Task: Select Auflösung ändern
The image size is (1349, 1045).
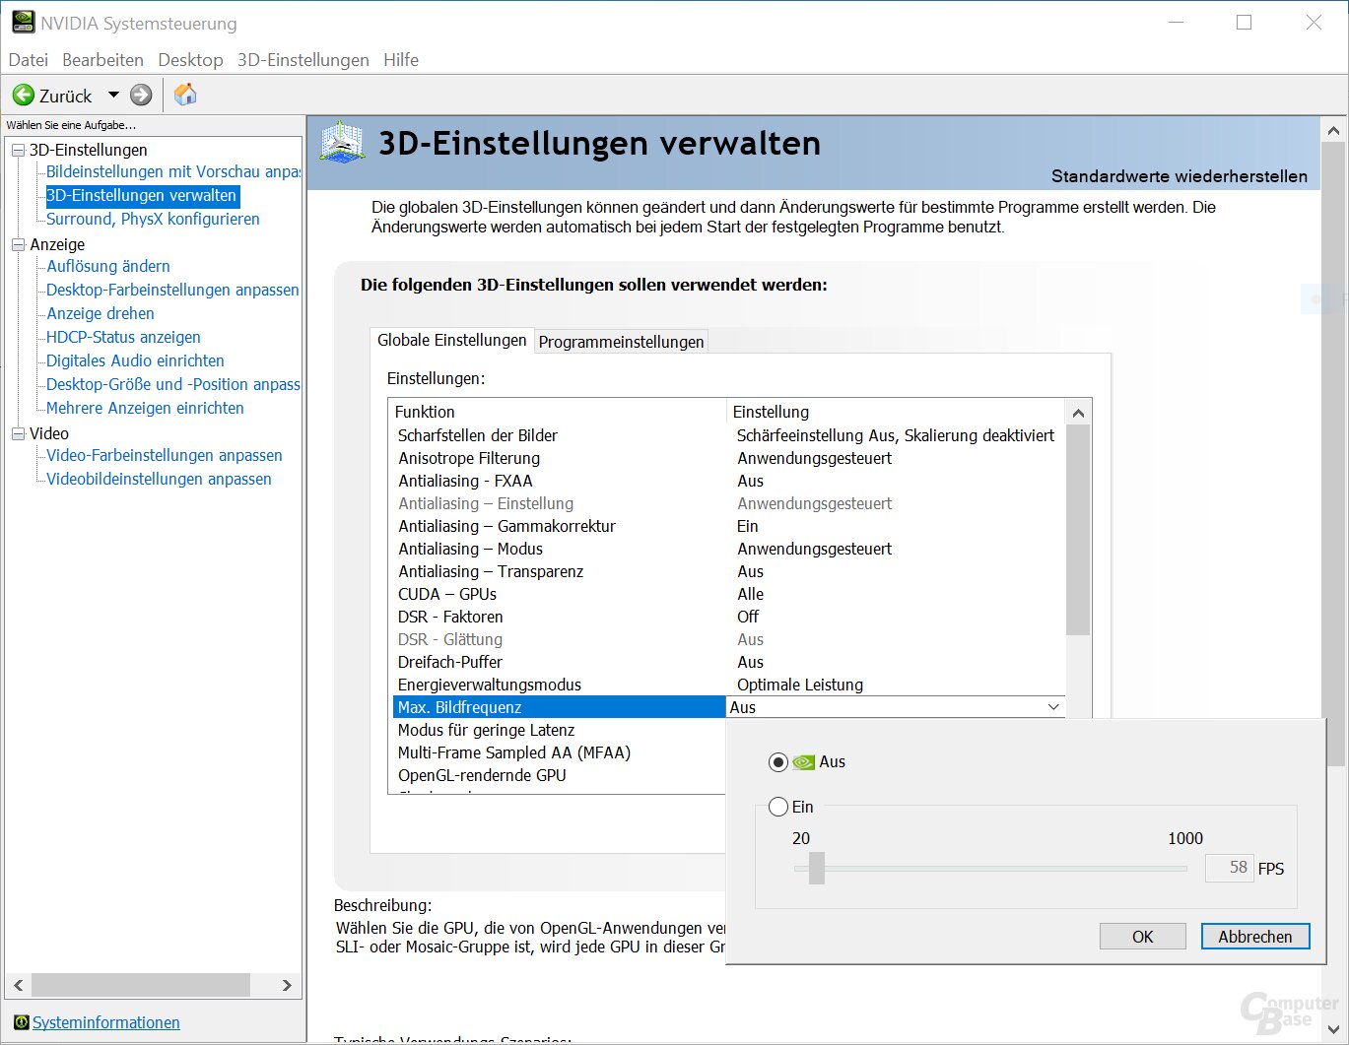Action: (108, 266)
